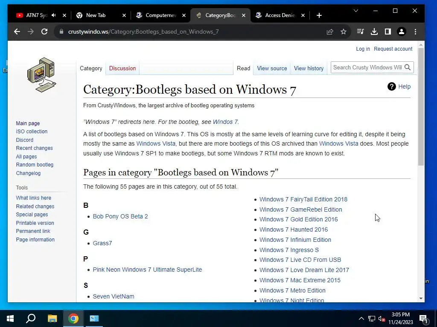Open the media control icon in toolbar
The height and width of the screenshot is (327, 437).
click(x=360, y=32)
